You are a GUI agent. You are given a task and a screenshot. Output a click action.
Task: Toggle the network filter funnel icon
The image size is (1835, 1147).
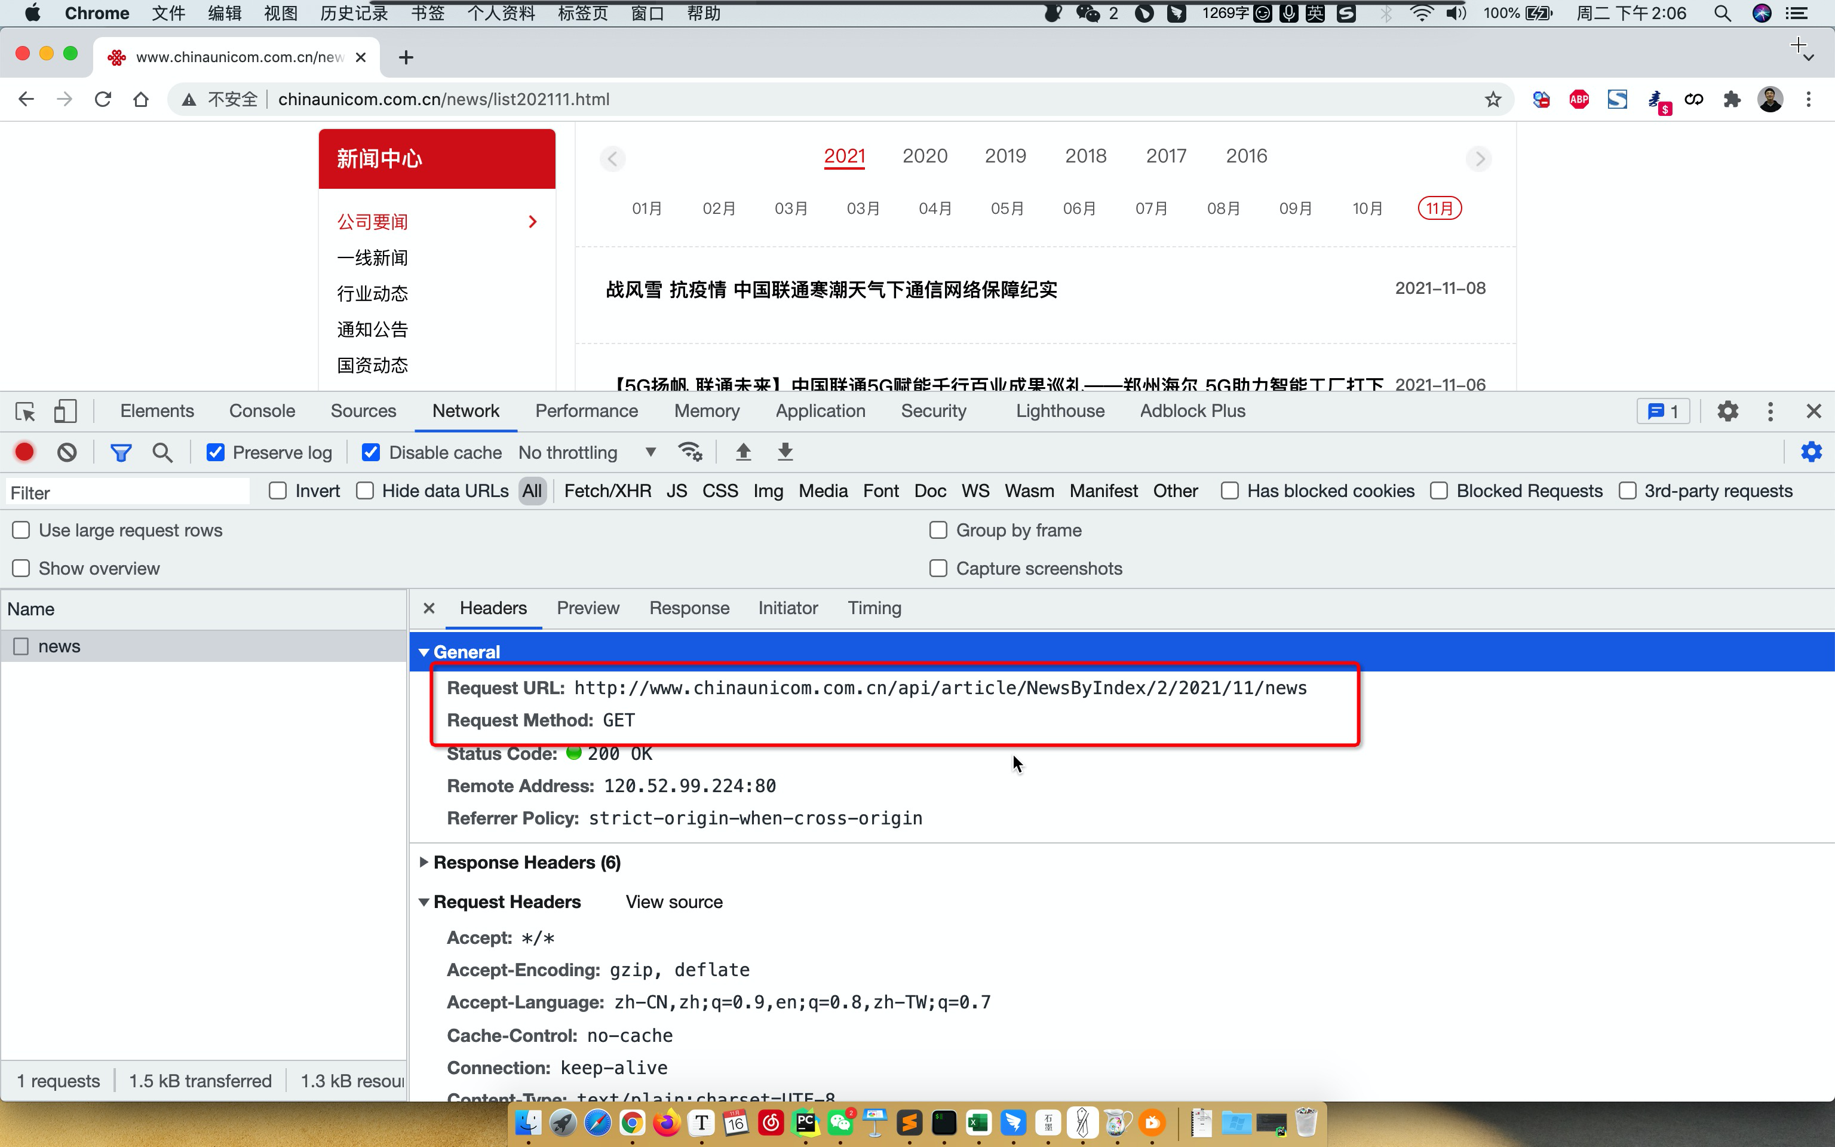[121, 453]
